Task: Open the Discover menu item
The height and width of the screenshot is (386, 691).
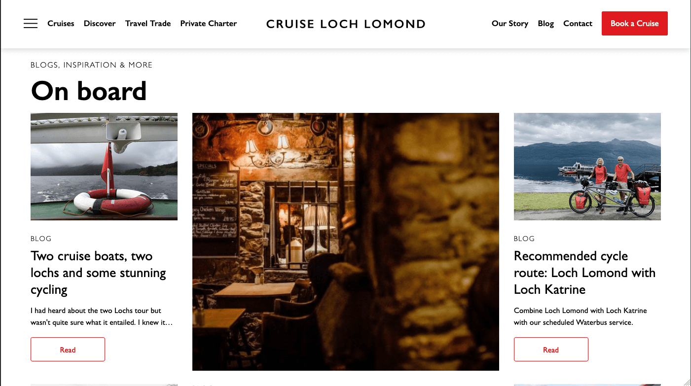Action: pyautogui.click(x=100, y=23)
